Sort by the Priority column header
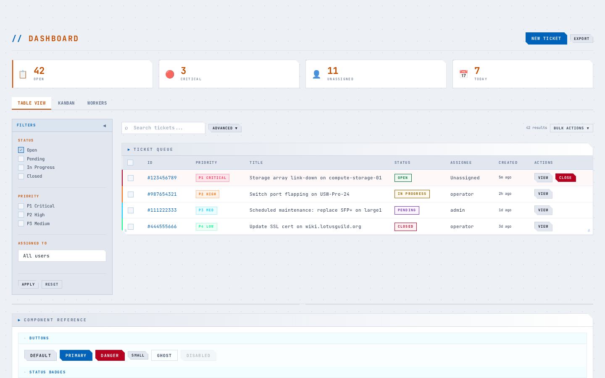The height and width of the screenshot is (378, 605). (206, 163)
